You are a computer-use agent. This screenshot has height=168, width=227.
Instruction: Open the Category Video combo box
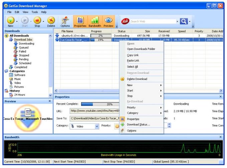(x=84, y=126)
